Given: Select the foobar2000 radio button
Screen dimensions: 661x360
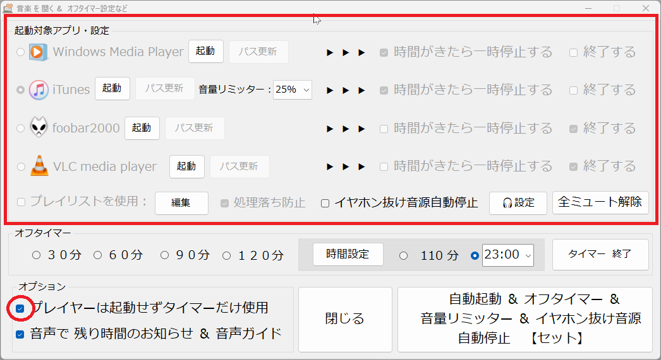Looking at the screenshot, I should coord(20,128).
